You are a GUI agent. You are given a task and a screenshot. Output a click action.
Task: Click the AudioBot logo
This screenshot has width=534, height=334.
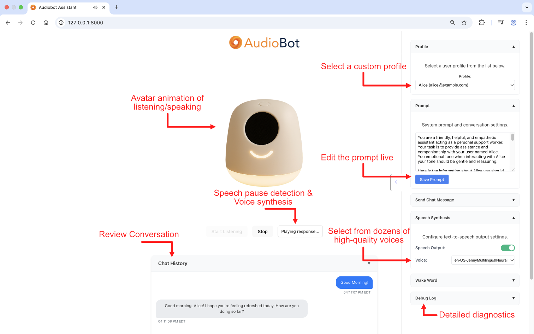point(264,43)
